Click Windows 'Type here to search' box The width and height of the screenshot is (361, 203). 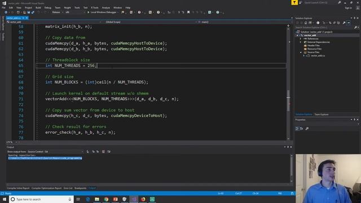pyautogui.click(x=41, y=199)
